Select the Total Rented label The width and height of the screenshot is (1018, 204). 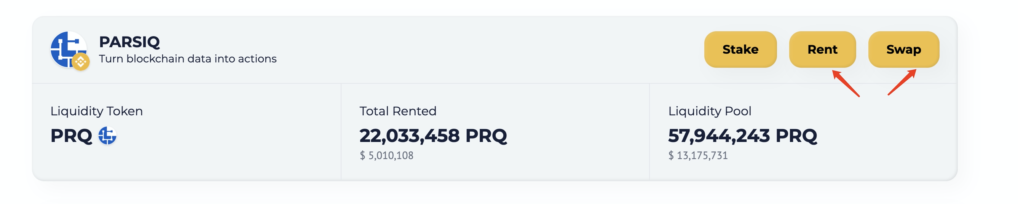pos(397,111)
